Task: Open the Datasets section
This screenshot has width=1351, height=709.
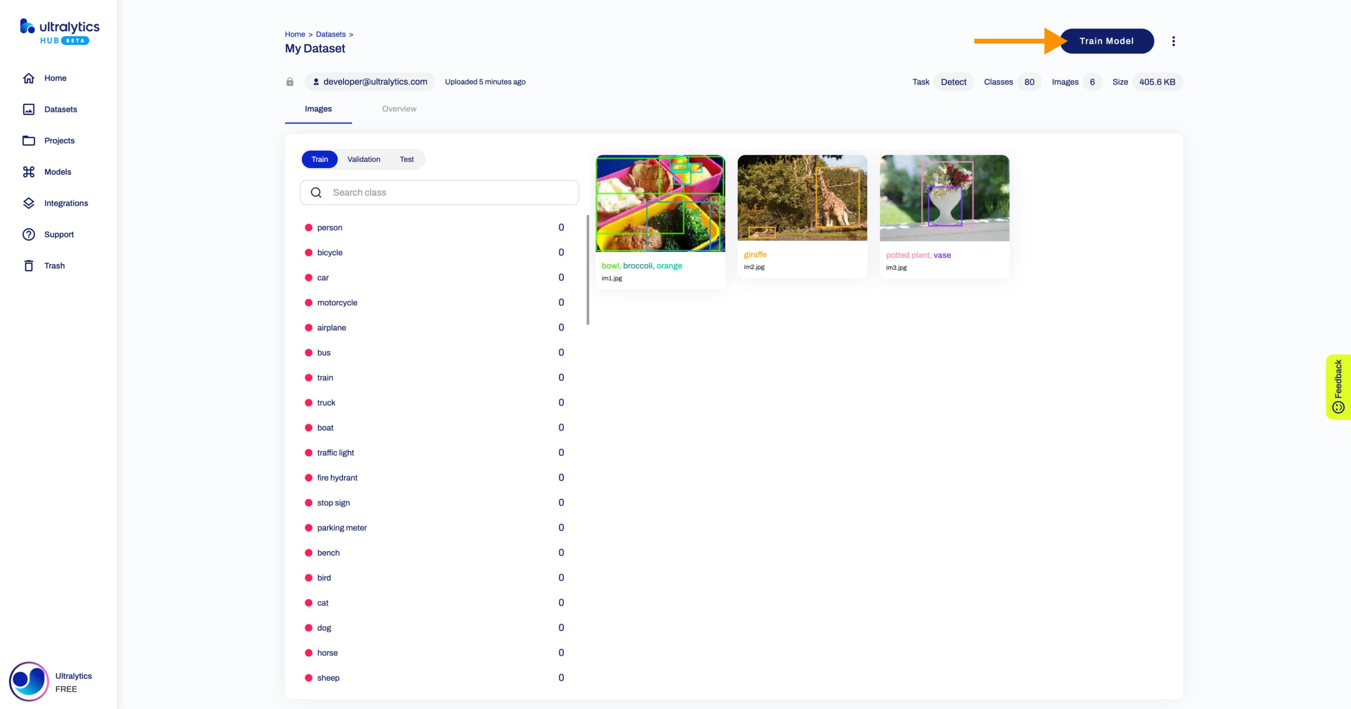Action: tap(61, 108)
